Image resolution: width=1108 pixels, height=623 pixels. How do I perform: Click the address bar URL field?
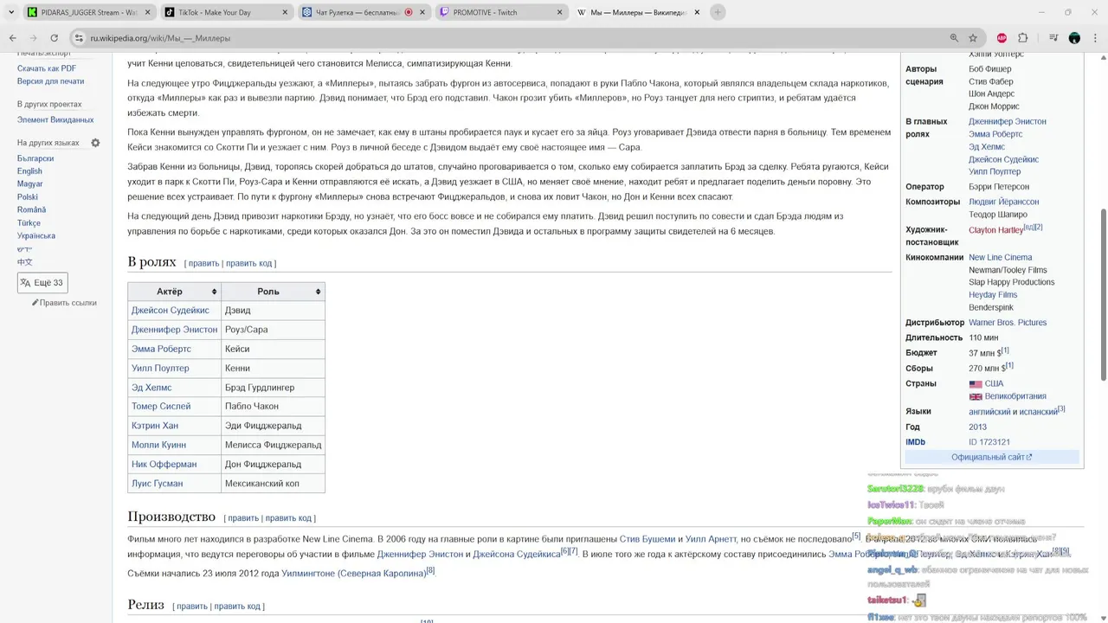pyautogui.click(x=511, y=38)
